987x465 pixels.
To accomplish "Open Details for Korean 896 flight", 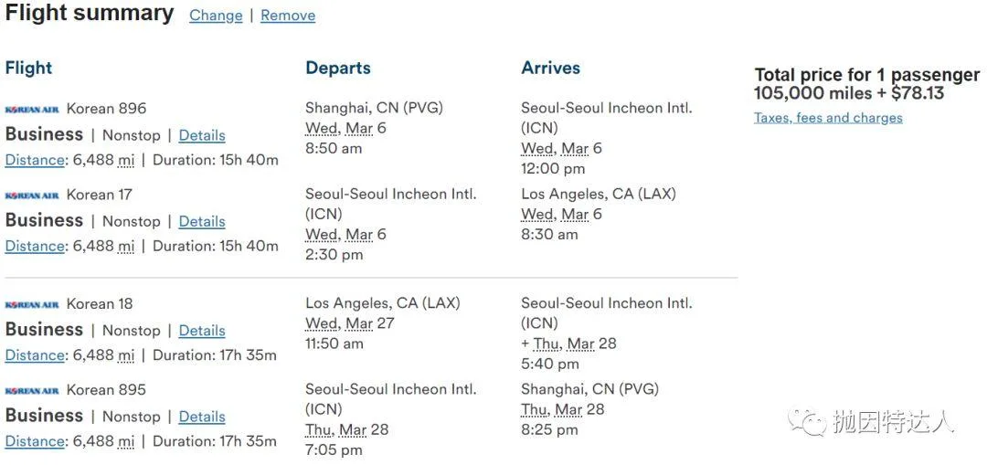I will click(202, 135).
